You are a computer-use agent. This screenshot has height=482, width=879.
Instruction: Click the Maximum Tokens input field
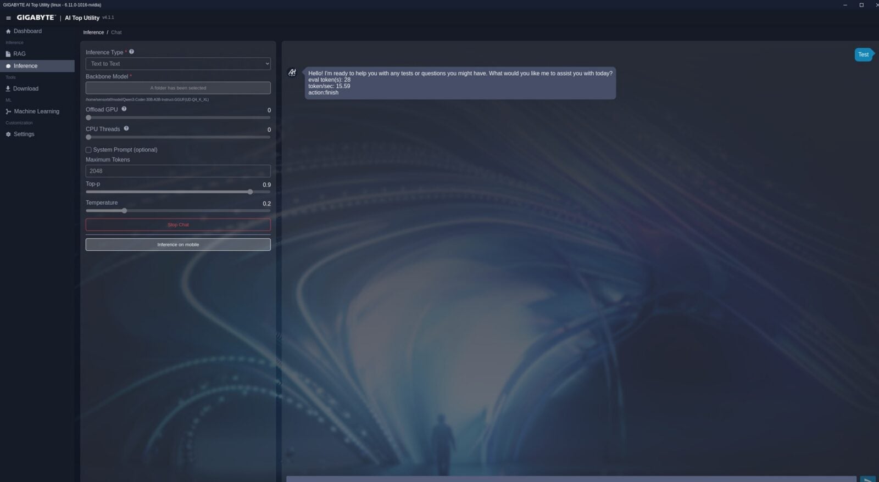pos(178,171)
